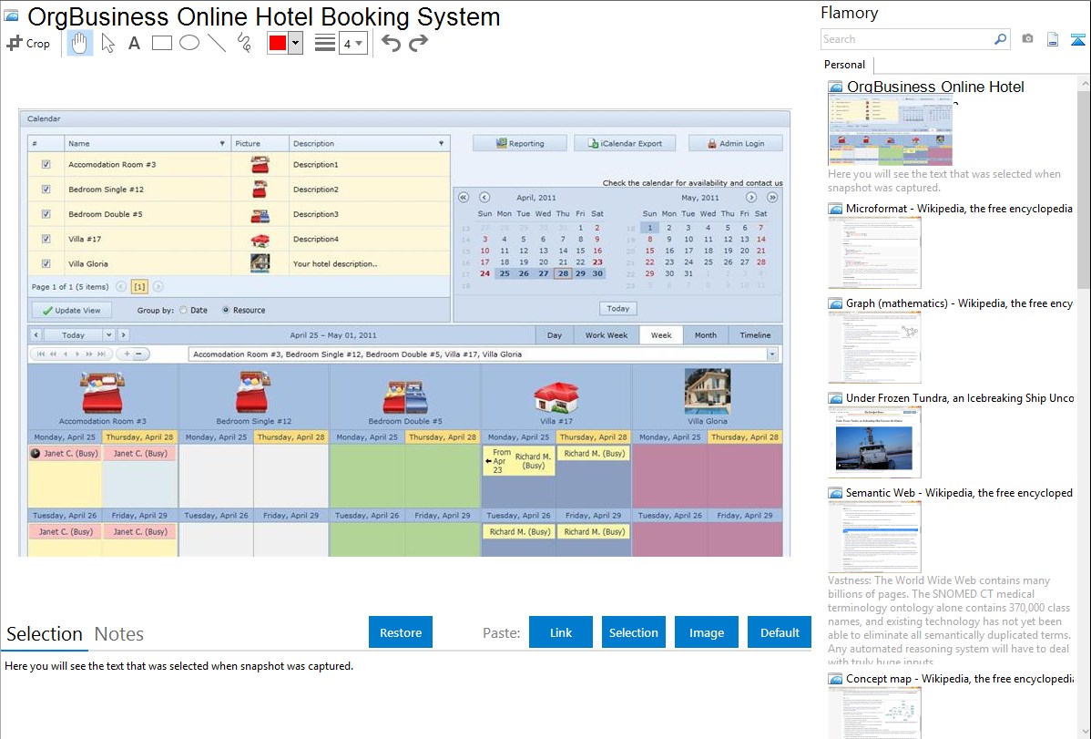Redo the last annotation
Image resolution: width=1091 pixels, height=739 pixels.
(x=418, y=43)
